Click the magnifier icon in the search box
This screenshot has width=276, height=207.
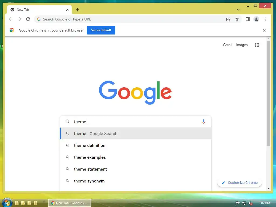pyautogui.click(x=68, y=122)
